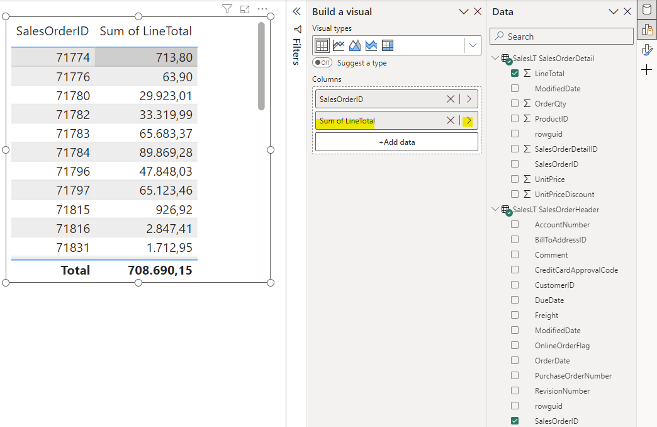Open the Format visual paintbrush pane icon
Screen dimensions: 657x427
(x=646, y=50)
